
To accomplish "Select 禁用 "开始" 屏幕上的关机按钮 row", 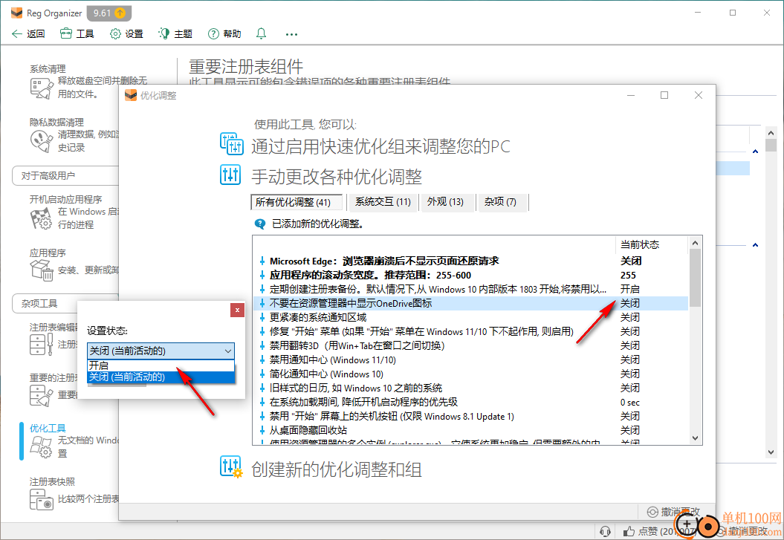I will pos(470,416).
